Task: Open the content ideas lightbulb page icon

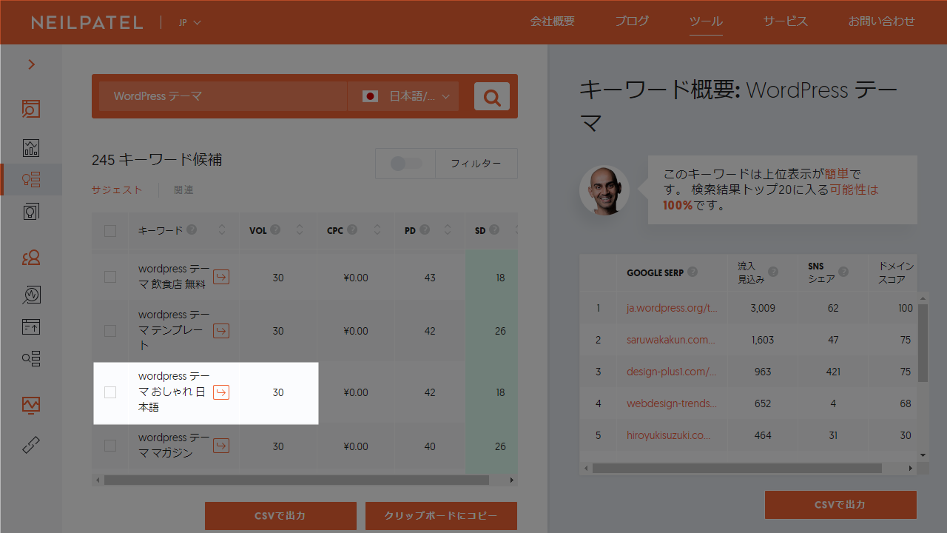Action: (x=31, y=212)
